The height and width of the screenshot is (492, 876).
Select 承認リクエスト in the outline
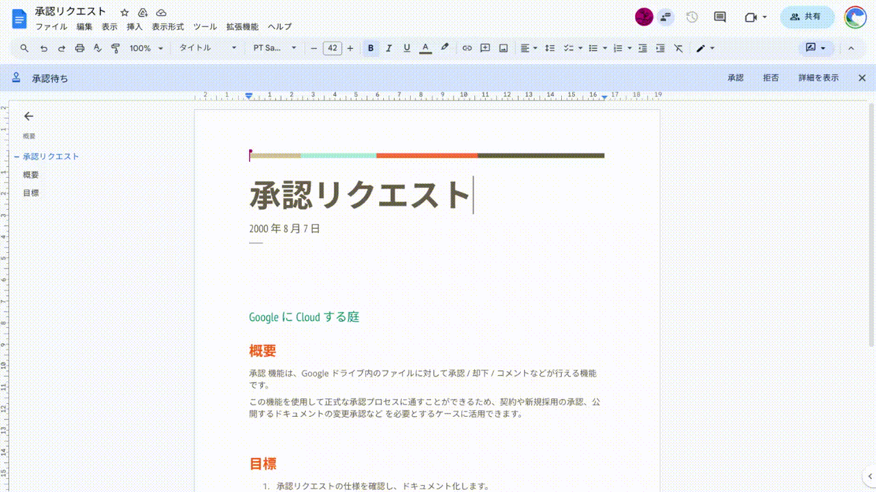point(51,156)
